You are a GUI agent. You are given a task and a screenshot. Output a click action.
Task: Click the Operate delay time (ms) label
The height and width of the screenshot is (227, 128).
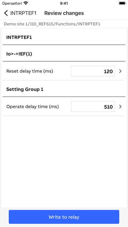tap(32, 107)
